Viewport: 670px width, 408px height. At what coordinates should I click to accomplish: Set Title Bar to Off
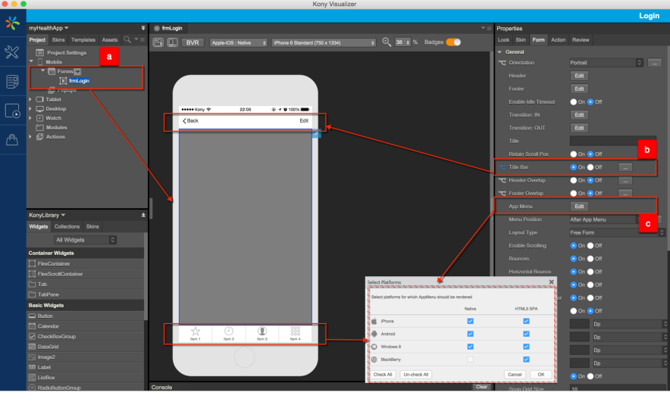tap(590, 167)
